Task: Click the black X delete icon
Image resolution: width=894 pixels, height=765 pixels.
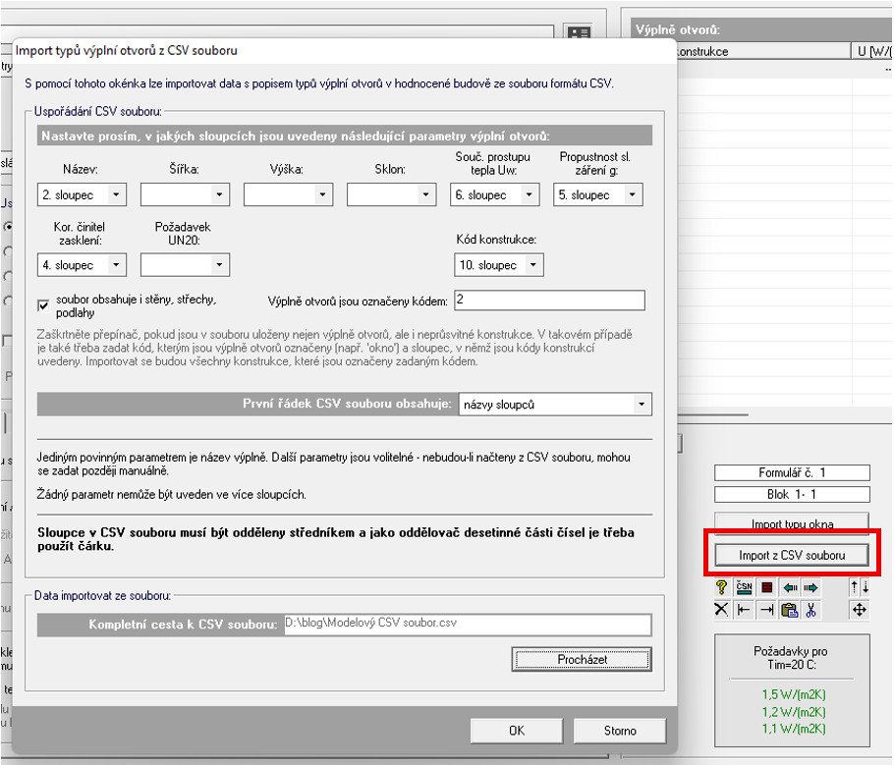Action: click(x=721, y=610)
